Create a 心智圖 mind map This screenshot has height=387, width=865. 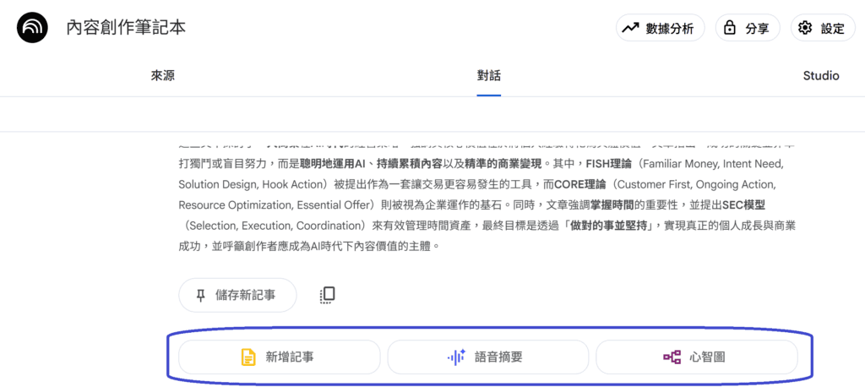(706, 357)
